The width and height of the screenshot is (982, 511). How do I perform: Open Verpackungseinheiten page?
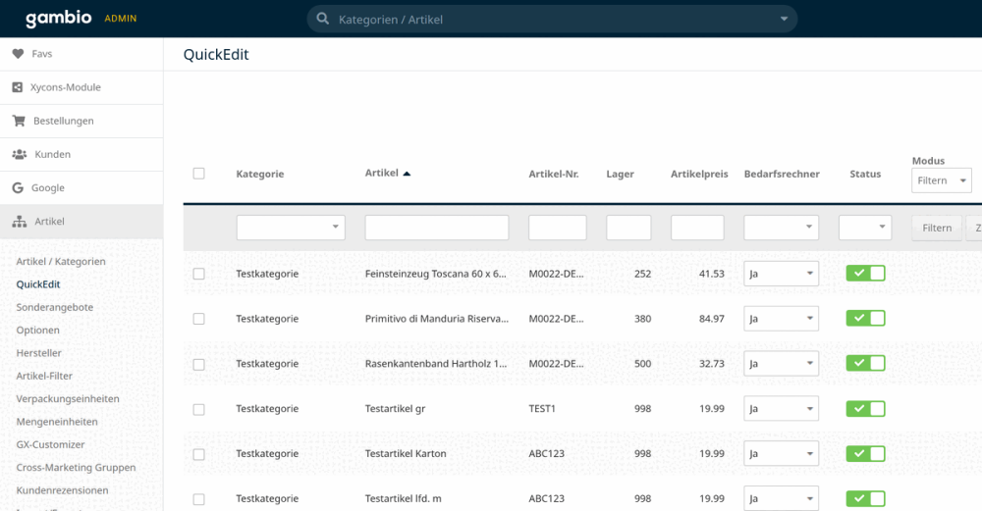click(68, 398)
